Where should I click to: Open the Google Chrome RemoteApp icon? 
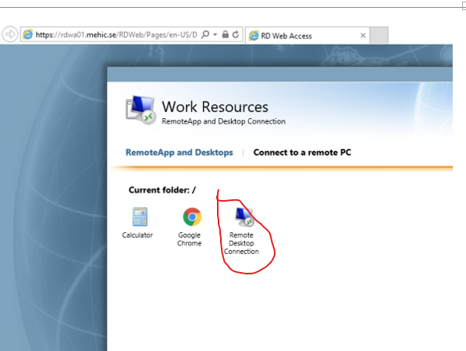click(x=192, y=217)
